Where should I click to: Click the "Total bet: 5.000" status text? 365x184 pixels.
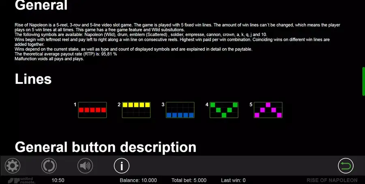point(189,180)
